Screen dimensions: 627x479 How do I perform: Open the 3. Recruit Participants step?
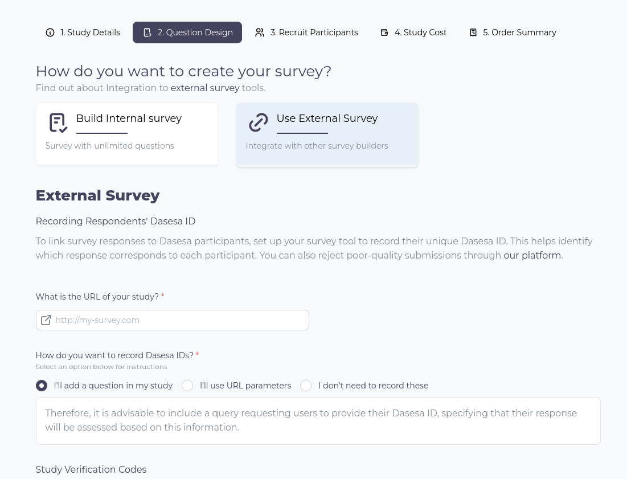point(307,32)
